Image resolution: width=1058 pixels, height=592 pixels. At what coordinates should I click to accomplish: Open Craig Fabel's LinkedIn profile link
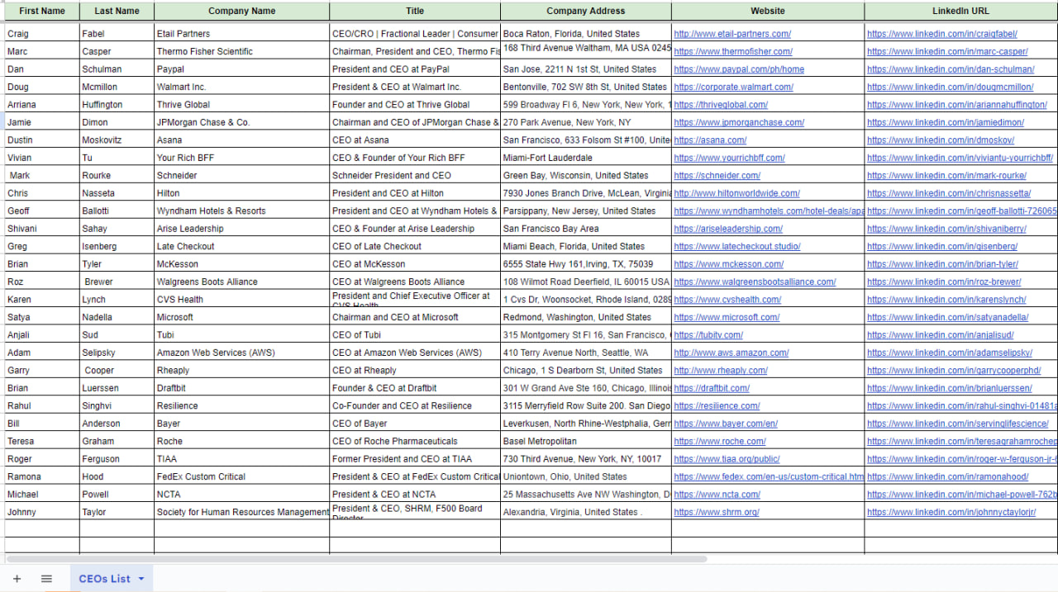[942, 34]
